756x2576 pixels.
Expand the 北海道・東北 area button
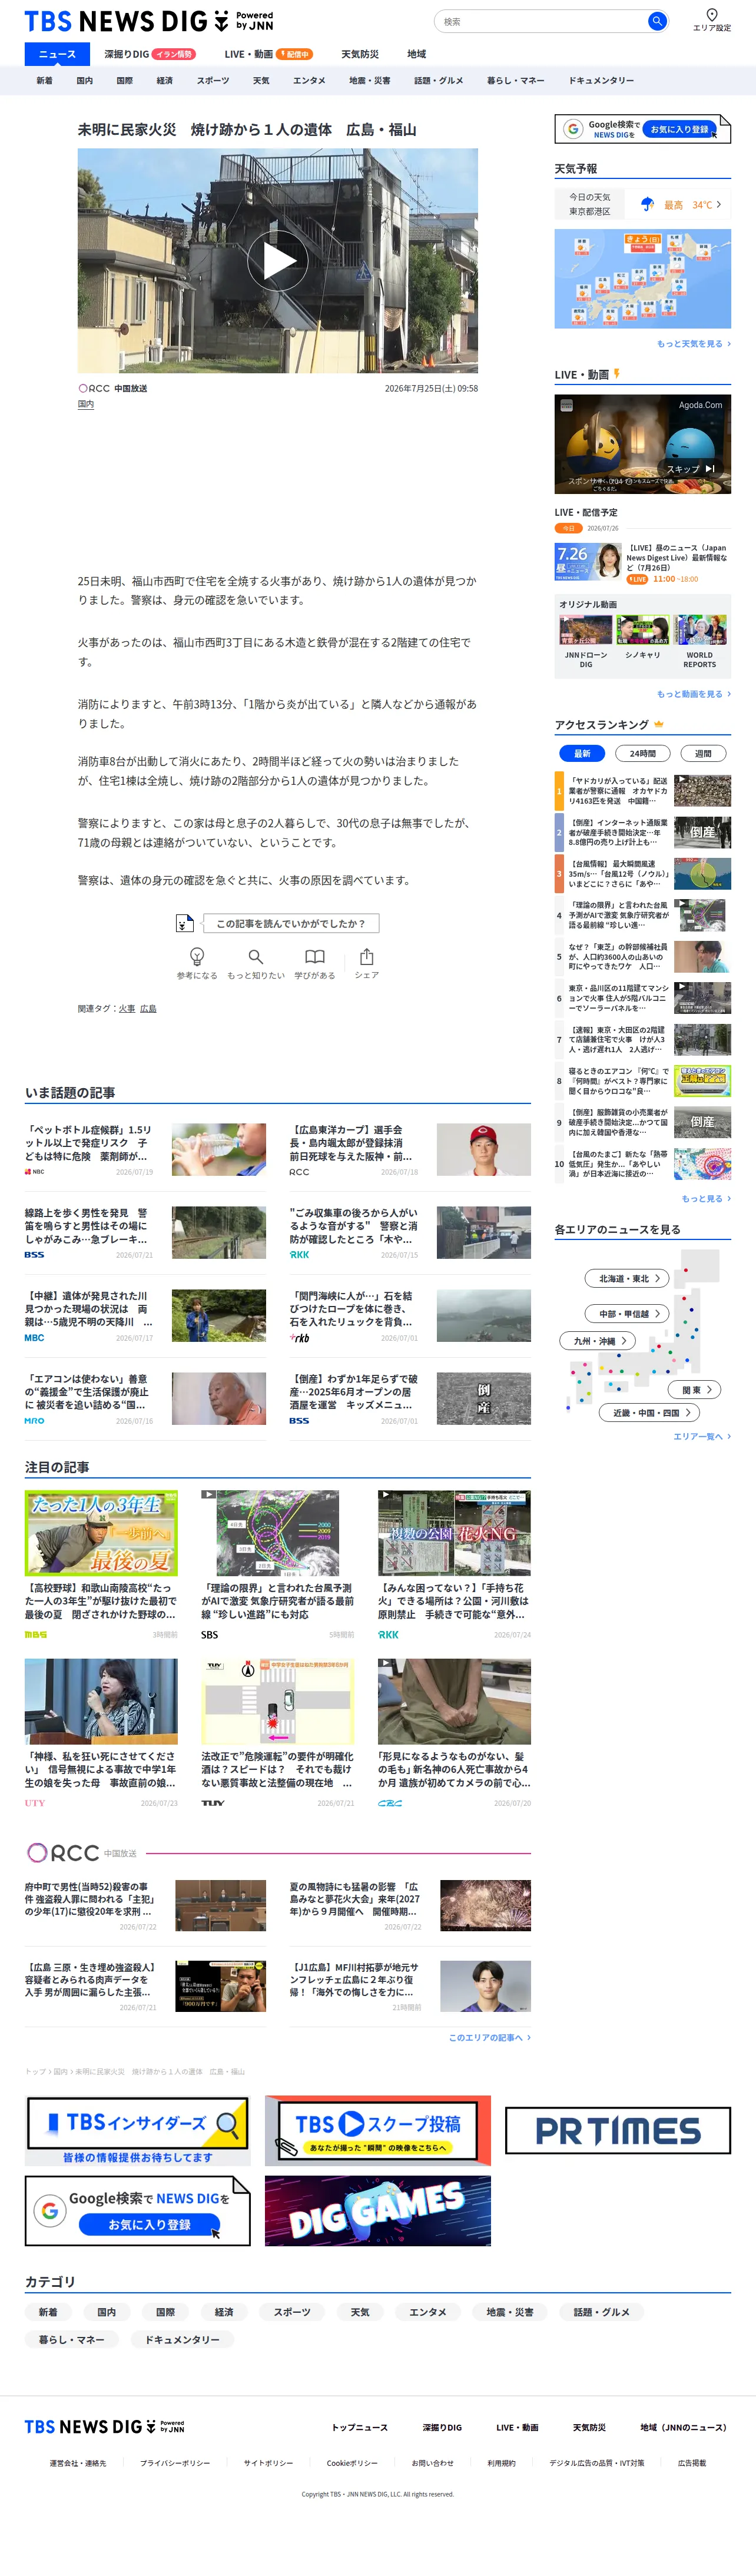[629, 1278]
